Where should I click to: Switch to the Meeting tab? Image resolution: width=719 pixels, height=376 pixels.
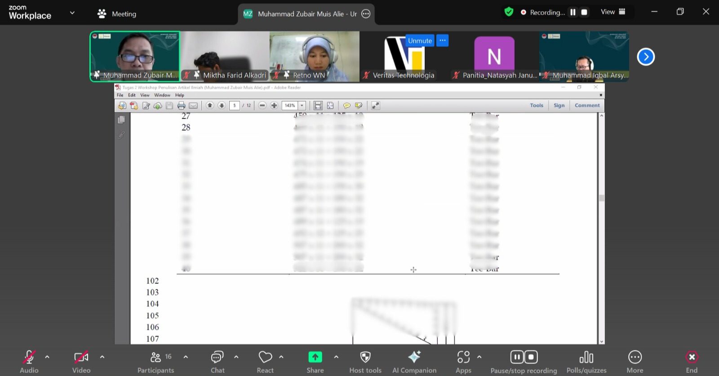[117, 14]
